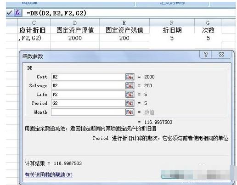The width and height of the screenshot is (237, 185).
Task: Click range selector icon for Period field
Action: tap(130, 103)
